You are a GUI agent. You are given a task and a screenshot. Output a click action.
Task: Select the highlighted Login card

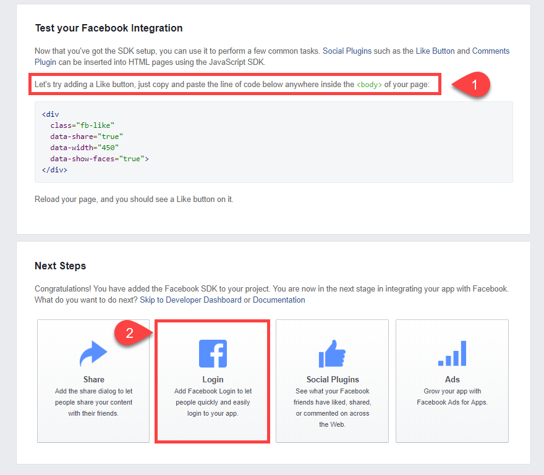(213, 381)
